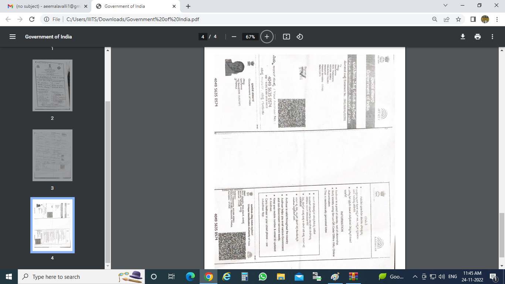Viewport: 505px width, 284px height.
Task: Click the 67% zoom level field
Action: pos(250,37)
